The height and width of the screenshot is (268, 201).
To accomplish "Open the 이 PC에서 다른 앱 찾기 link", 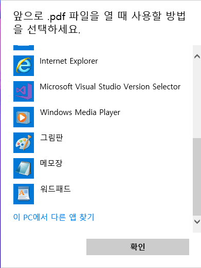I will click(x=54, y=217).
